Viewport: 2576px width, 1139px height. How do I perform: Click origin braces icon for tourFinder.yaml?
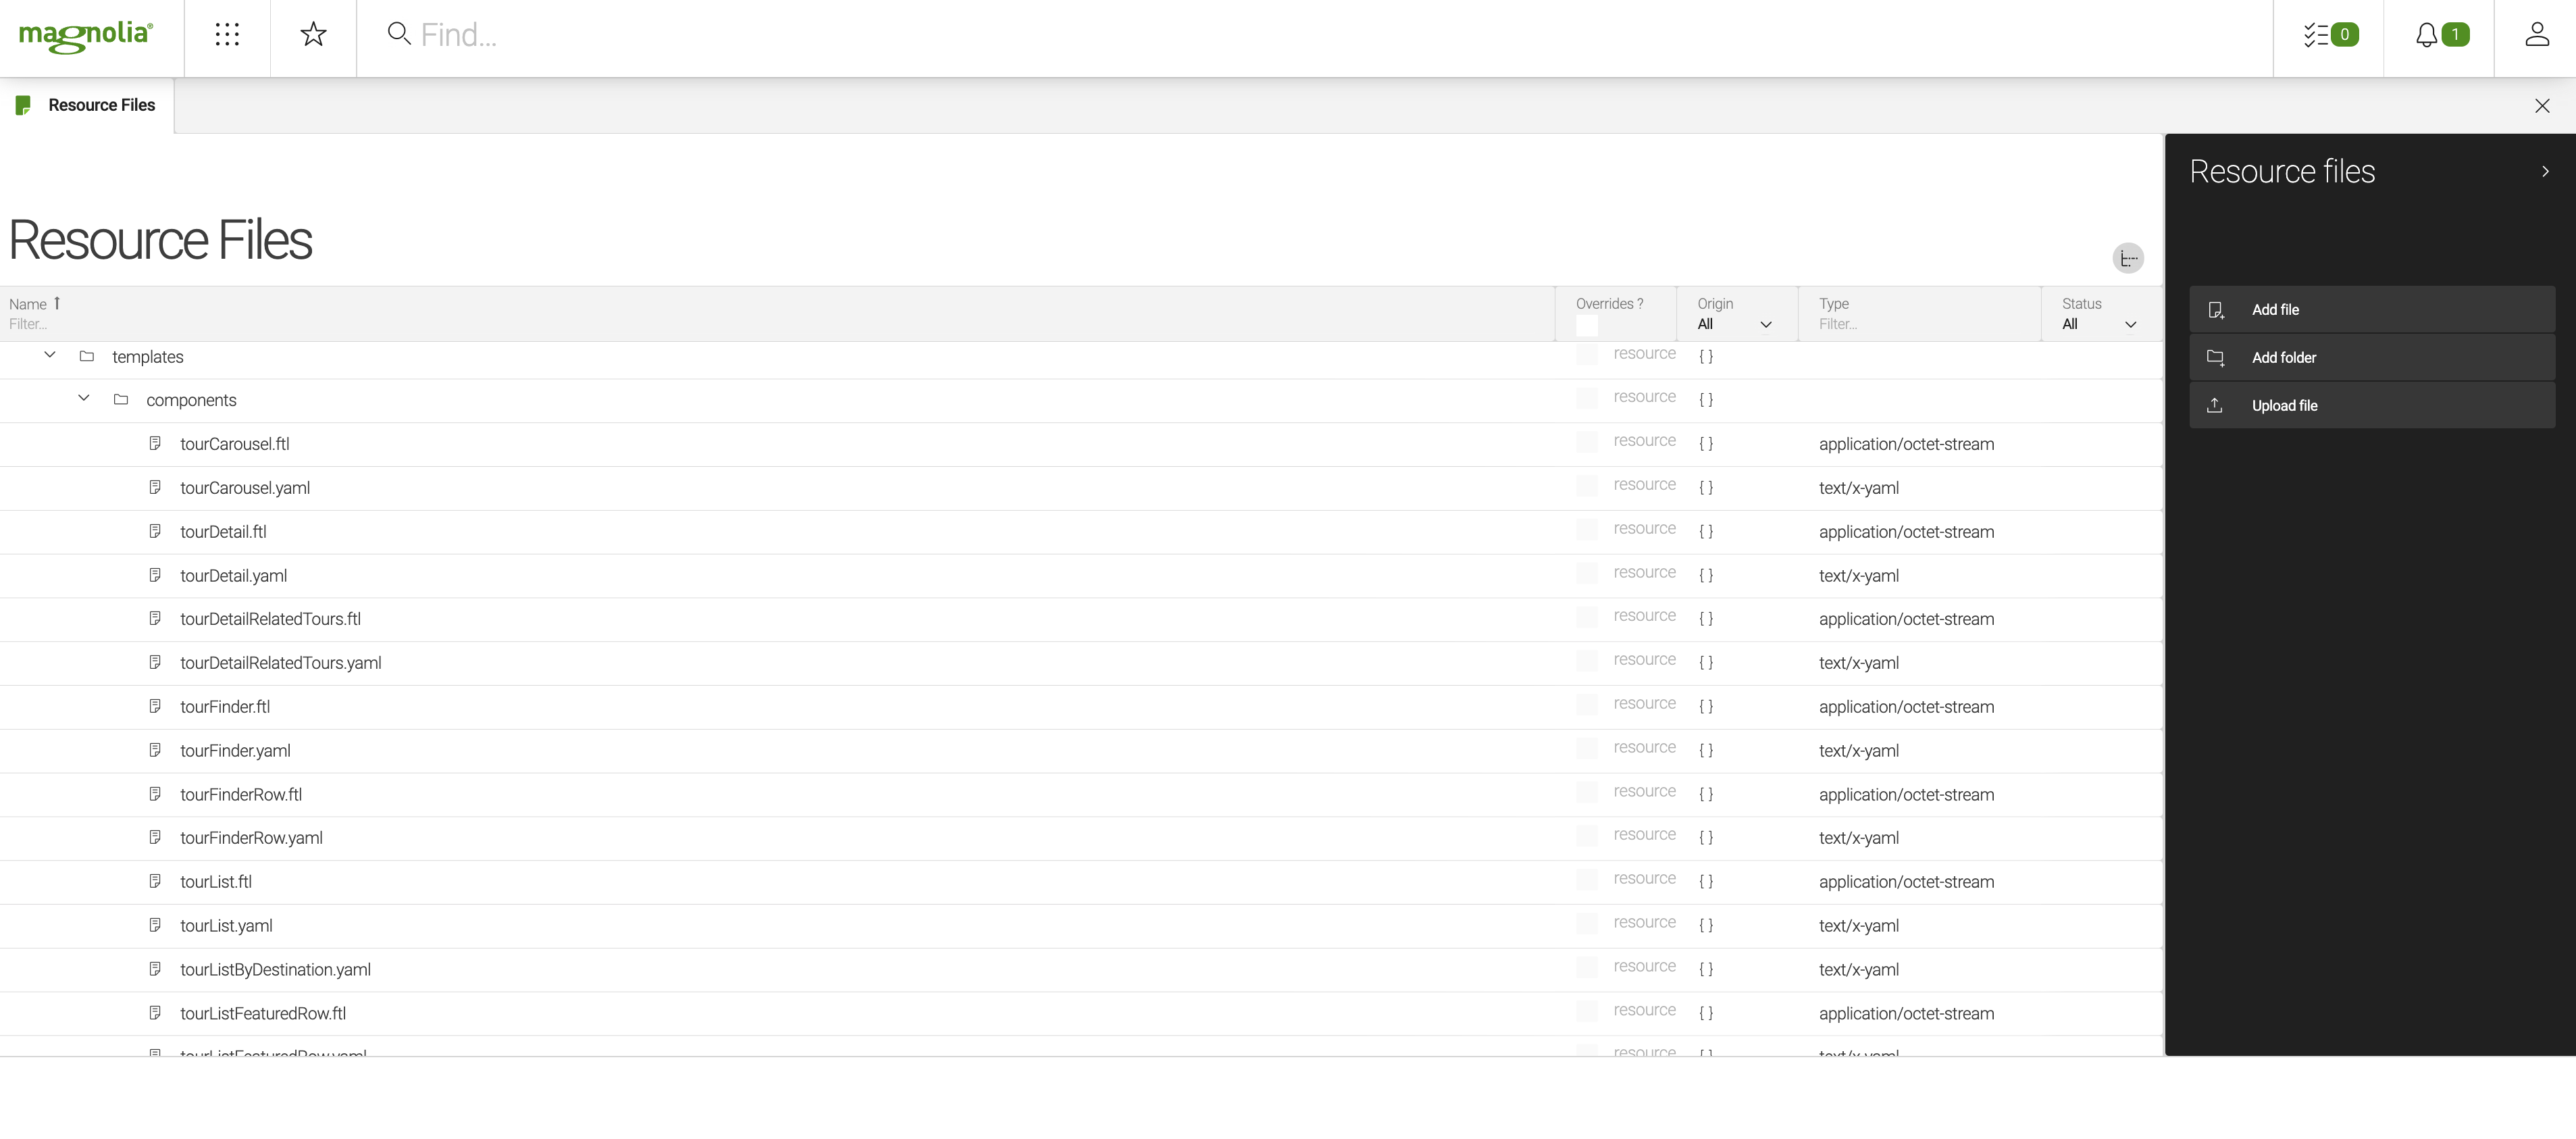coord(1706,750)
